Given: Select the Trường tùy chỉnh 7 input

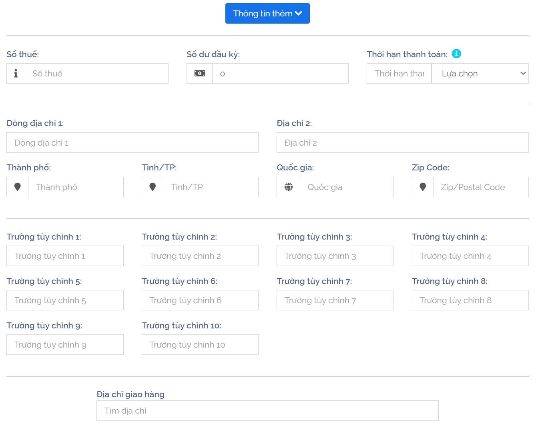Looking at the screenshot, I should (335, 300).
